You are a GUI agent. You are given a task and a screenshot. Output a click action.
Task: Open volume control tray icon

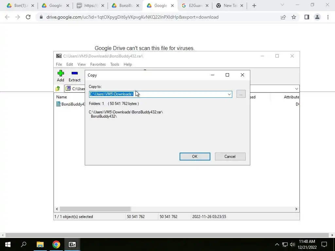coord(292,244)
